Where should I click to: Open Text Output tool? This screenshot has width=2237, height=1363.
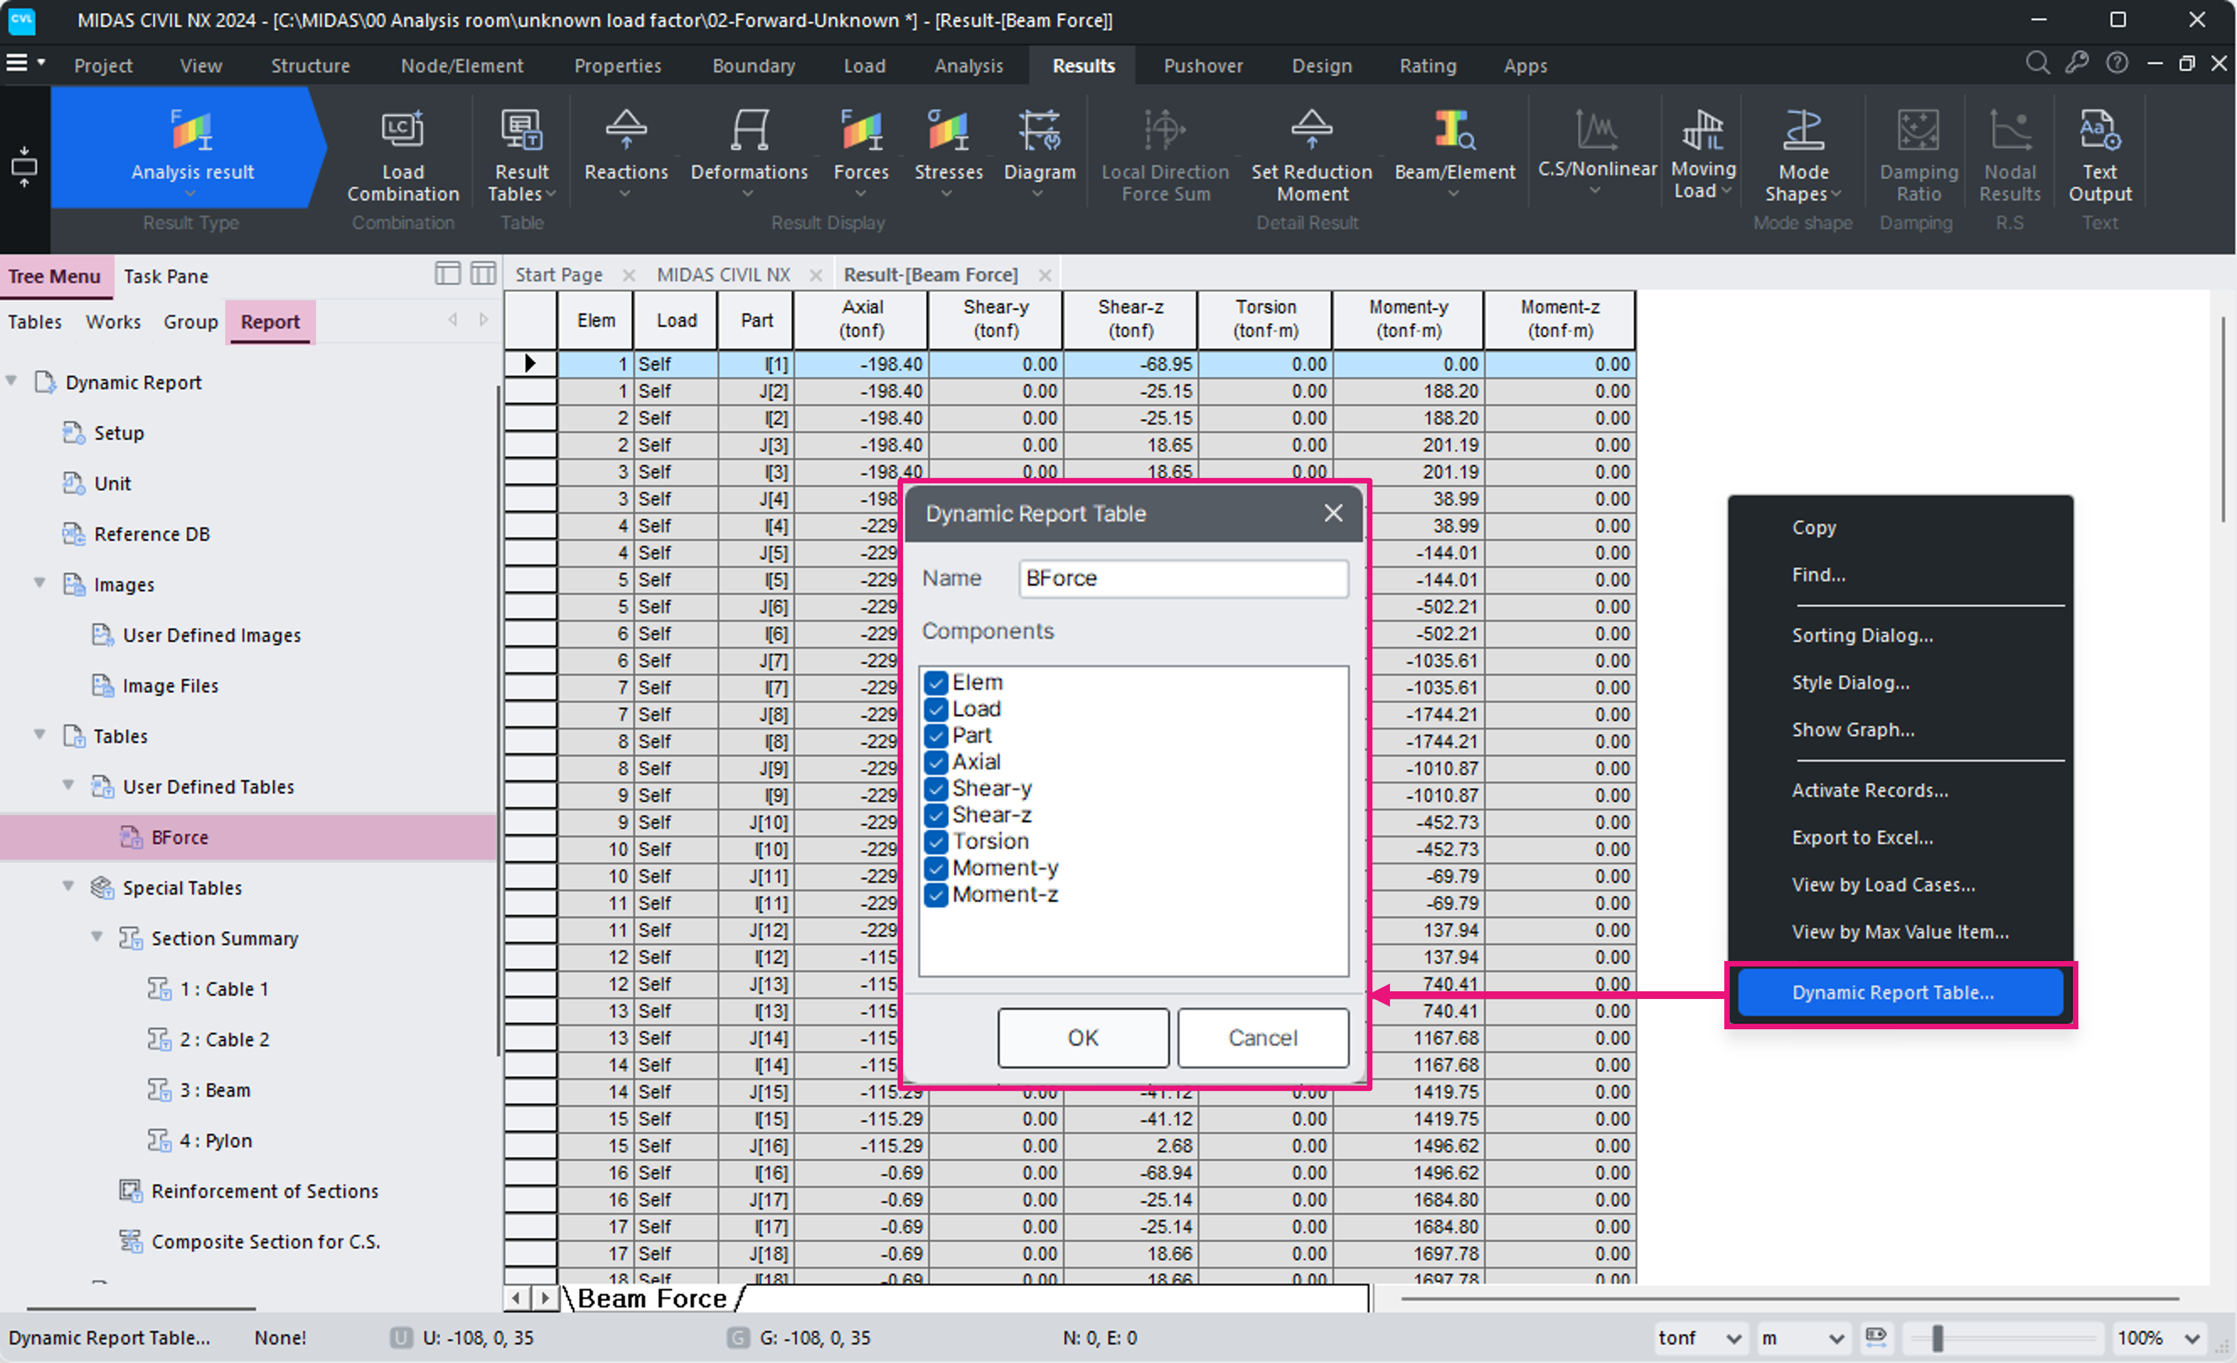(2099, 155)
